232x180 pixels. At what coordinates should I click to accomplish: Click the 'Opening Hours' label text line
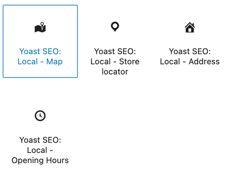[x=40, y=161]
